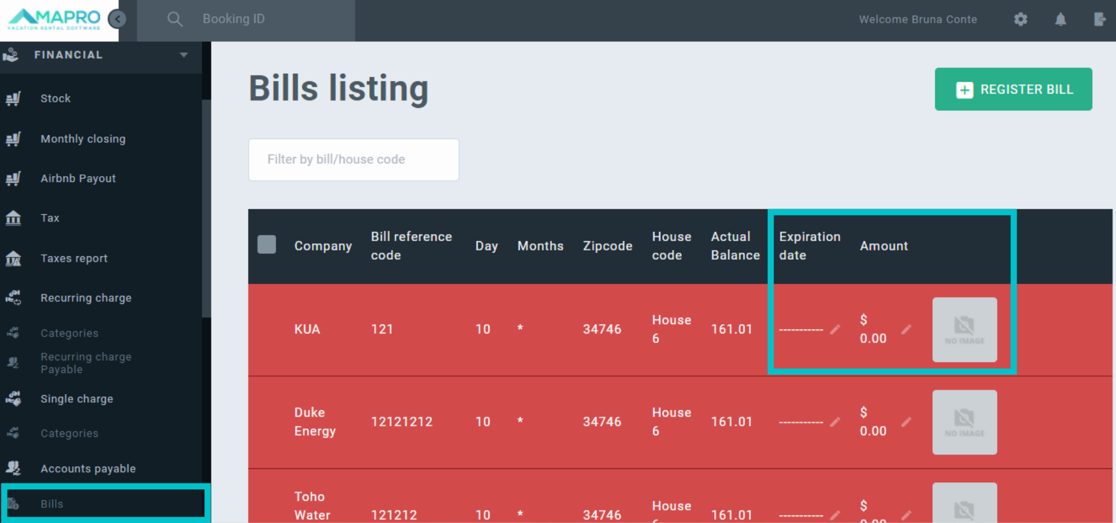Go to Airbnb Payout page

point(78,178)
